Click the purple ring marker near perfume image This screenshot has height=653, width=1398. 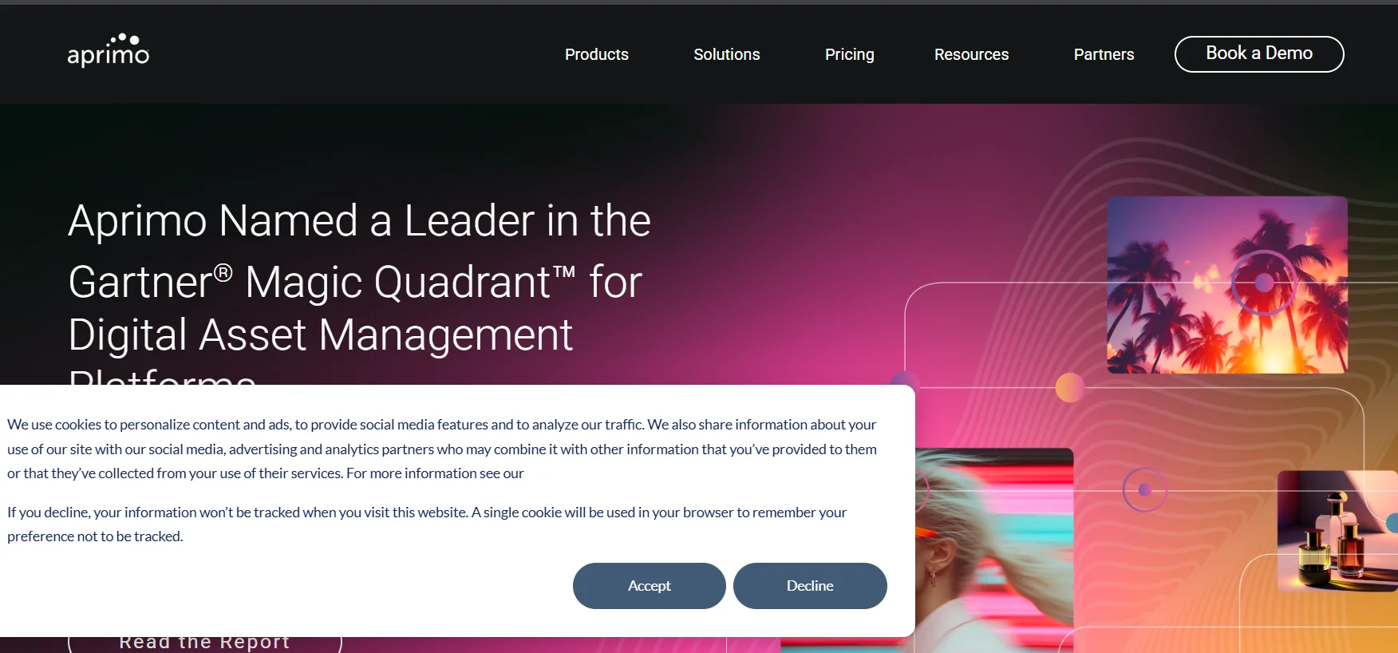coord(1145,489)
